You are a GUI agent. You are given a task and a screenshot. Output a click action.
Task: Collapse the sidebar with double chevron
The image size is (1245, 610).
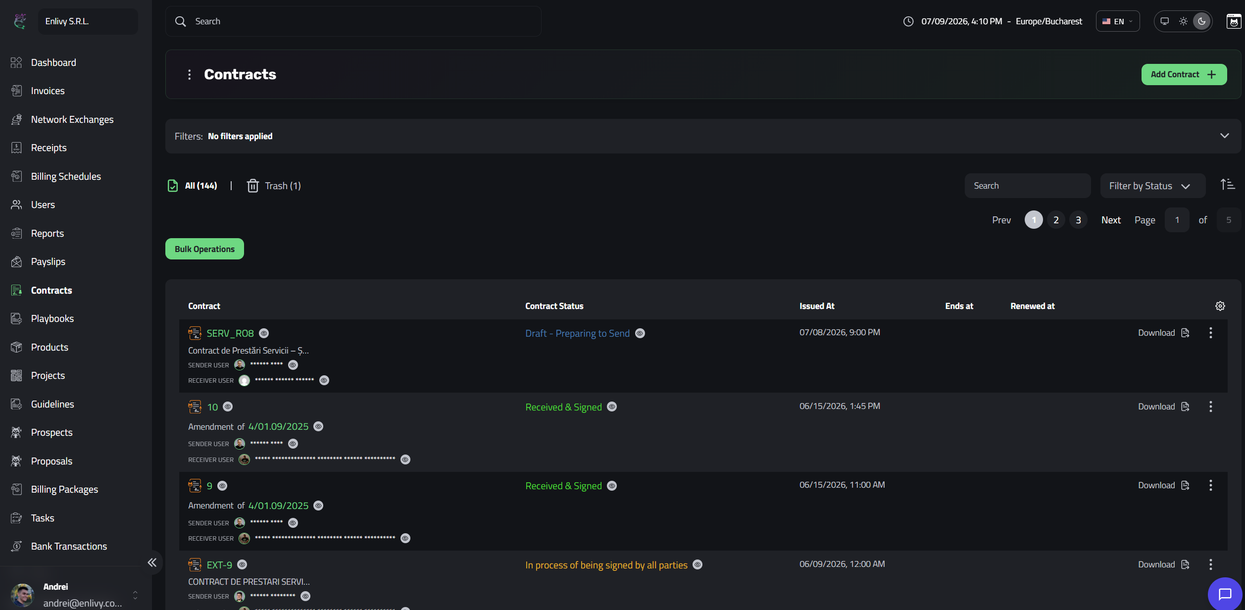pos(152,562)
